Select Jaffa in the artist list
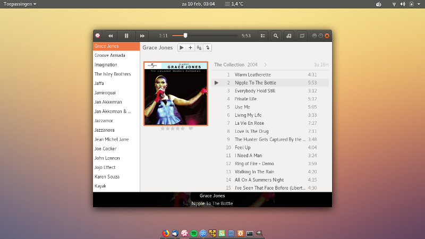Screen dimensions: 425x239 coord(116,83)
